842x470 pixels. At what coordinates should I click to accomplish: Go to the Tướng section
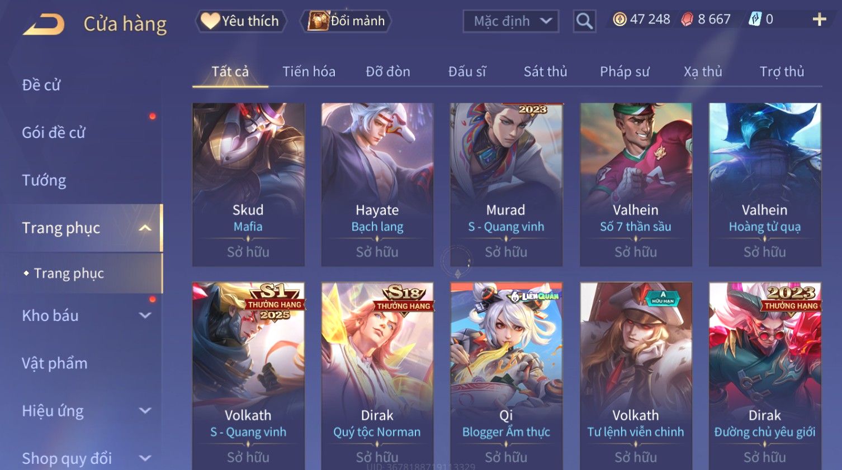point(44,180)
